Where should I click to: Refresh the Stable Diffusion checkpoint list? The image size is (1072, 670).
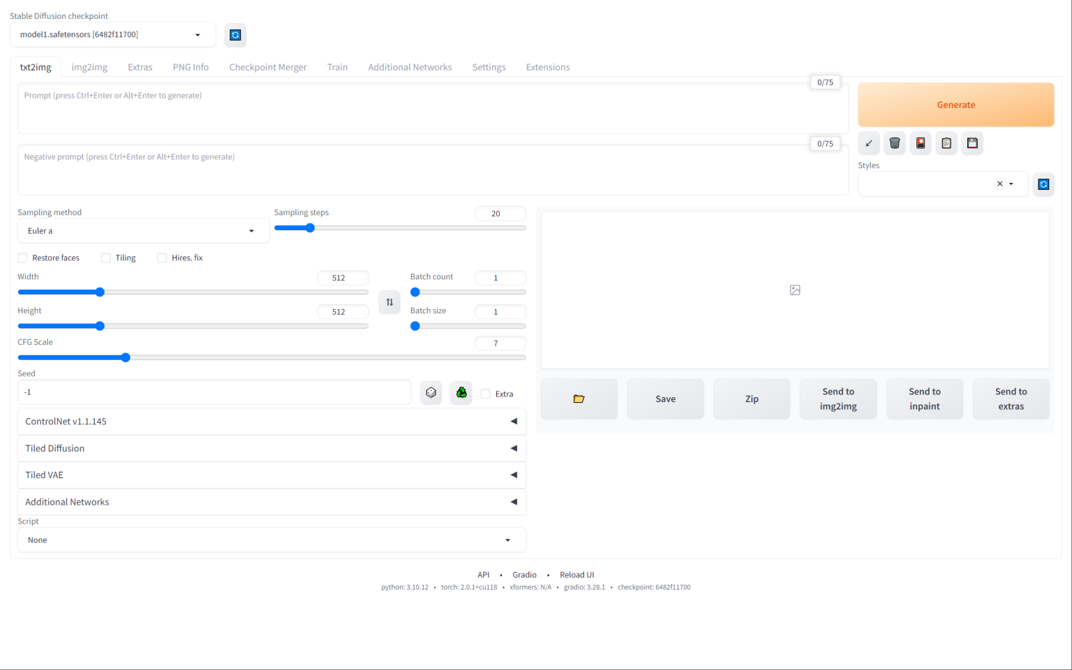point(235,35)
